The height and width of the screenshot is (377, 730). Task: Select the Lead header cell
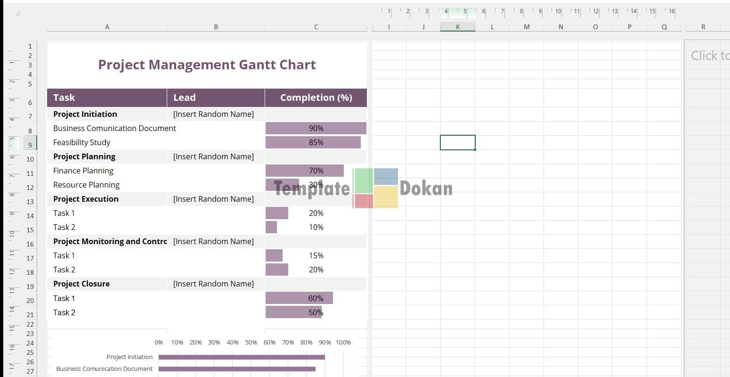[x=216, y=98]
